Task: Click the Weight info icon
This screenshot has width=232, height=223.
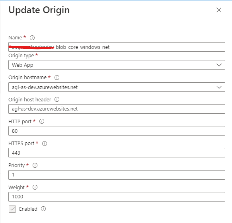Action: (x=35, y=187)
